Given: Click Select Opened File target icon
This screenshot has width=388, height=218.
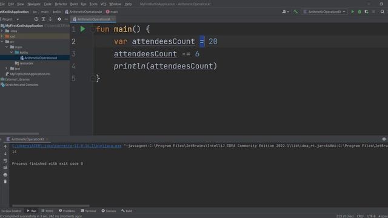Looking at the screenshot, I should tap(36, 19).
